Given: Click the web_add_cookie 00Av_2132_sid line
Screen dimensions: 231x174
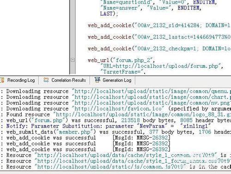Looking at the screenshot, I should pos(159,25).
